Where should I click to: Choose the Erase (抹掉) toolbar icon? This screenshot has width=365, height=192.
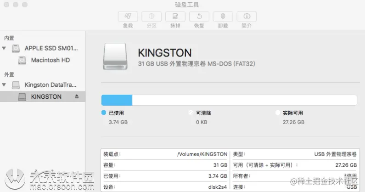[x=175, y=17]
